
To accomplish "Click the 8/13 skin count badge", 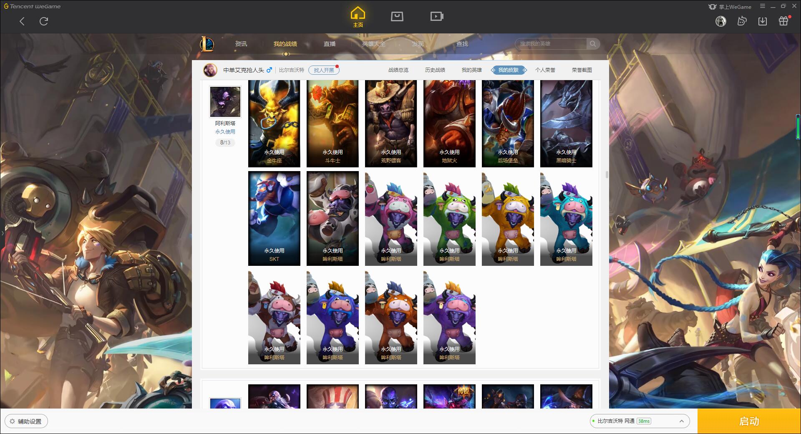I will (x=225, y=142).
